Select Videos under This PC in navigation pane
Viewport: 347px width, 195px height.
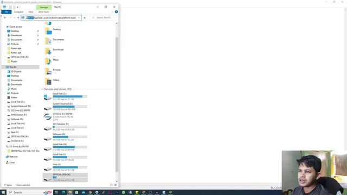tap(14, 97)
